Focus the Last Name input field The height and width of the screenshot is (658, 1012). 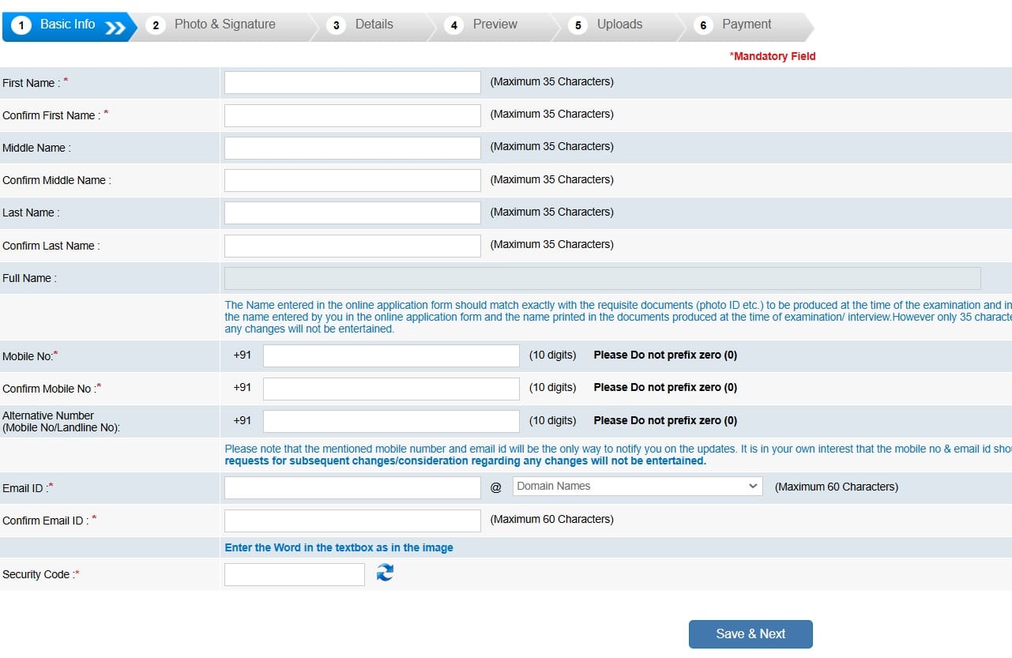352,212
